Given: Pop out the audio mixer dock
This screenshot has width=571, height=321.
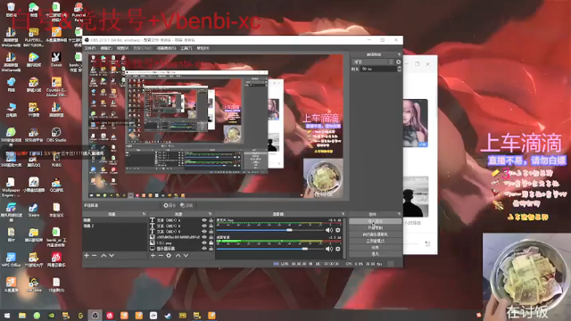Looking at the screenshot, I should pyautogui.click(x=343, y=214).
